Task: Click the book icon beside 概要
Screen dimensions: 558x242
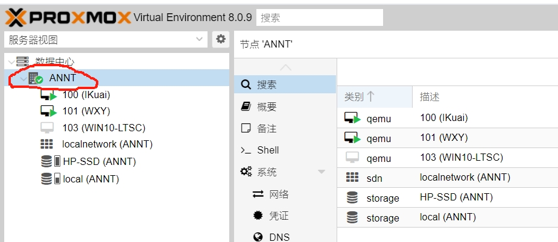Action: point(246,107)
